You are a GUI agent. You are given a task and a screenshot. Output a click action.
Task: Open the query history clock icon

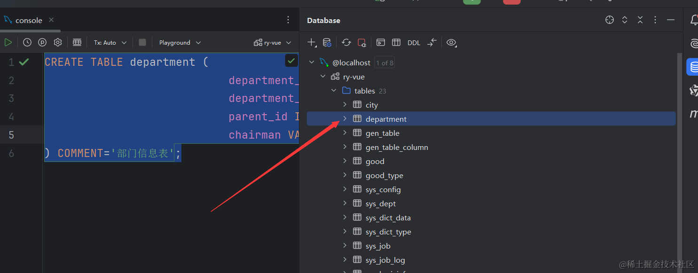(x=27, y=42)
